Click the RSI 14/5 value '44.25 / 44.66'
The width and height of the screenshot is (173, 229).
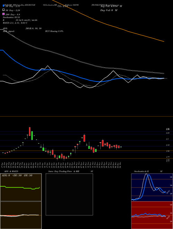tap(30, 20)
